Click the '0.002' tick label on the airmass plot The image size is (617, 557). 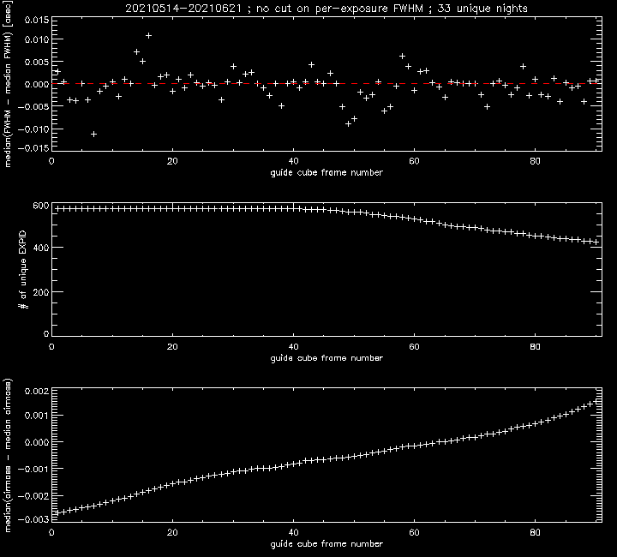click(x=37, y=392)
